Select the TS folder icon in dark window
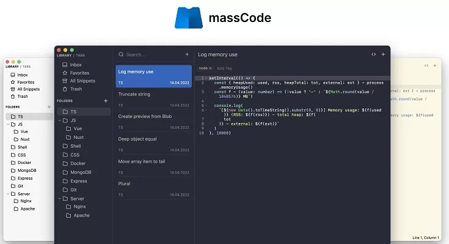 click(x=65, y=111)
